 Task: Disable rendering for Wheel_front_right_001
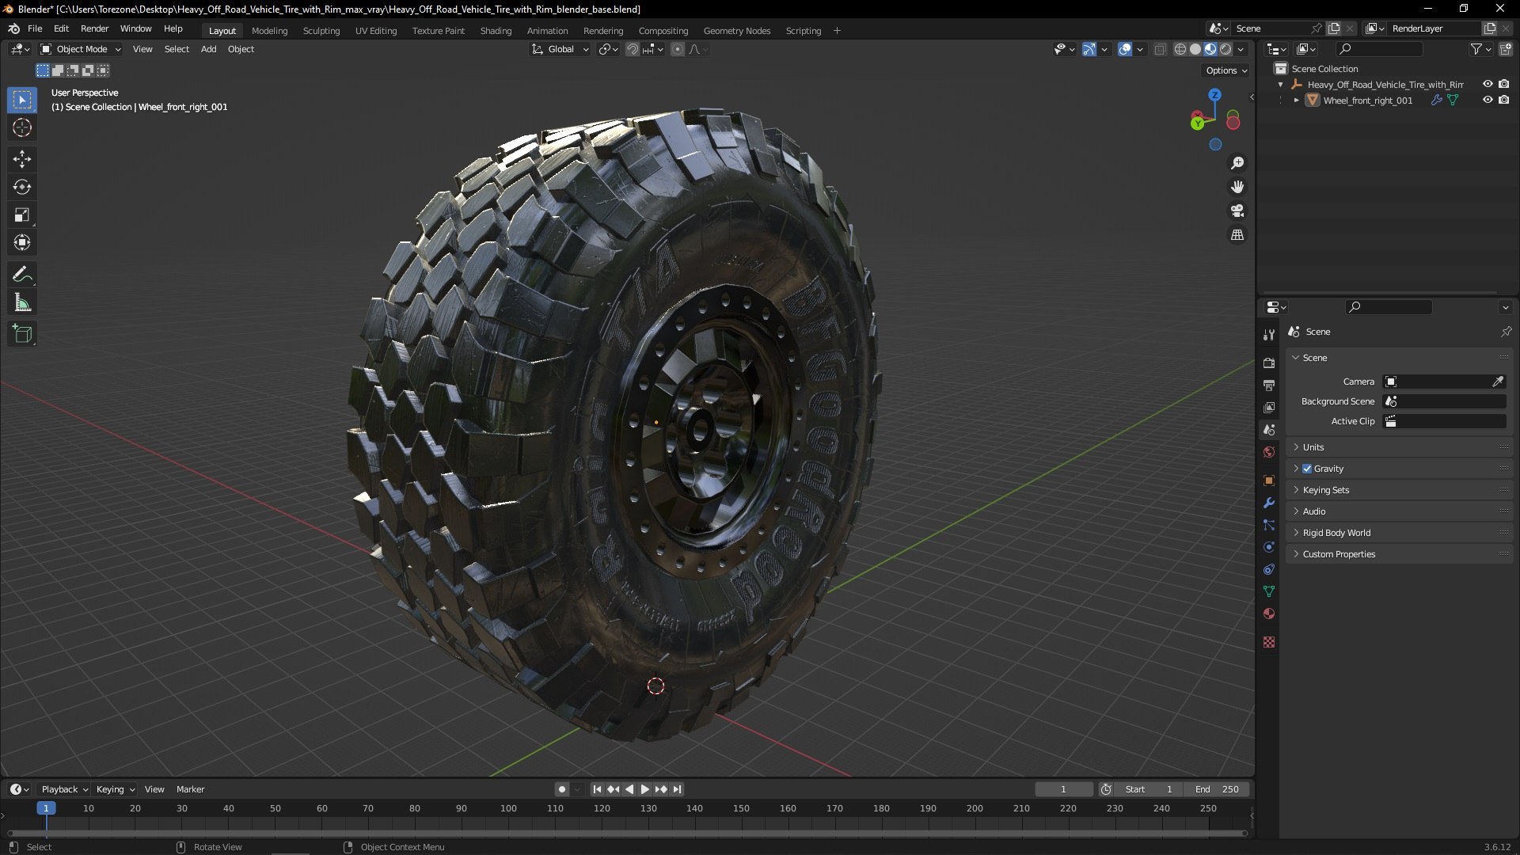click(1504, 101)
